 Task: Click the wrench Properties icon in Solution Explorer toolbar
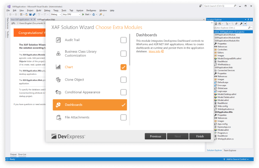pos(241,24)
